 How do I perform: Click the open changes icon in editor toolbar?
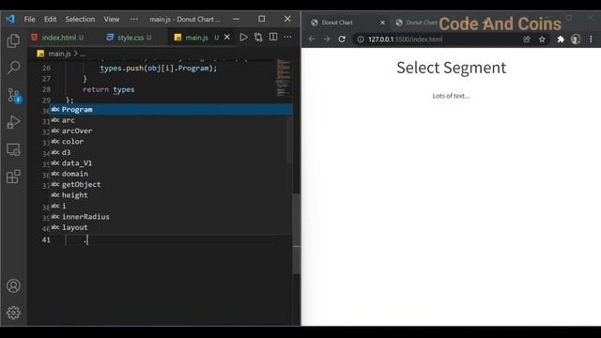point(258,38)
